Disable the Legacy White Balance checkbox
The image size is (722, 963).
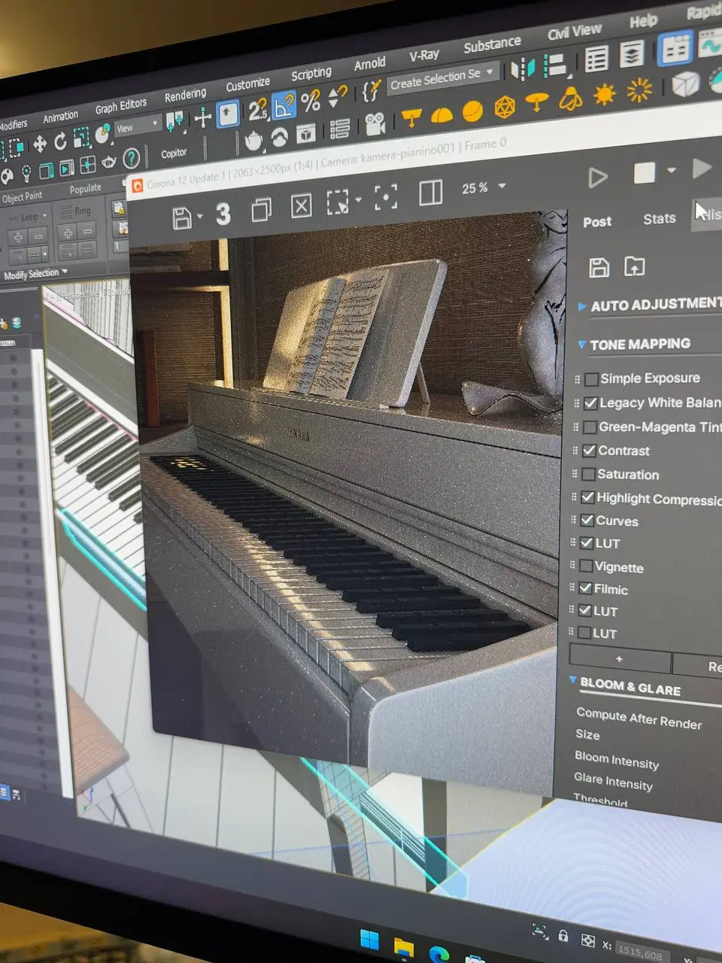tap(591, 403)
